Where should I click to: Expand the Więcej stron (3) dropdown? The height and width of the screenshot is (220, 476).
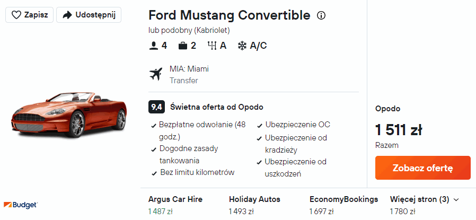(424, 199)
